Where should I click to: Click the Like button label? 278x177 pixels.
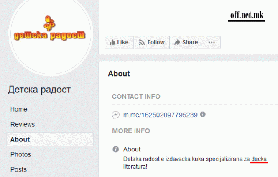point(122,42)
